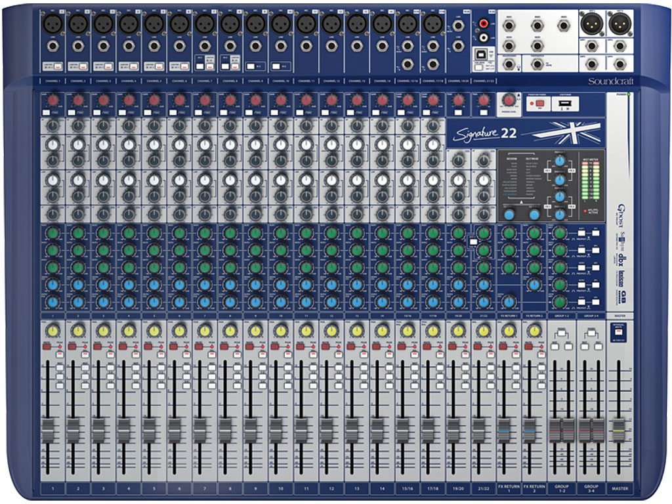Viewport: 672px width, 504px height.
Task: Adjust the channel 14 fader
Action: click(377, 430)
